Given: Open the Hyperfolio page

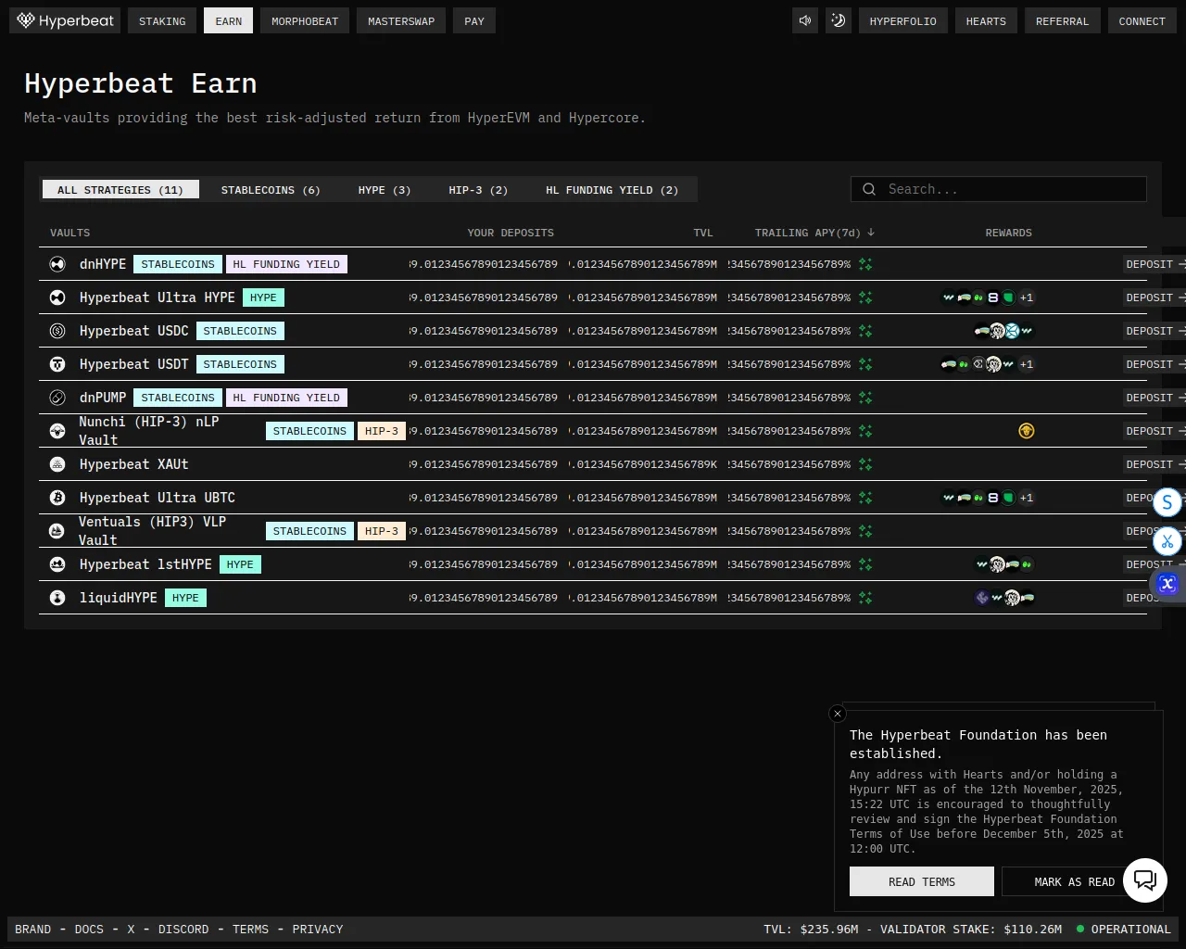Looking at the screenshot, I should click(x=903, y=20).
